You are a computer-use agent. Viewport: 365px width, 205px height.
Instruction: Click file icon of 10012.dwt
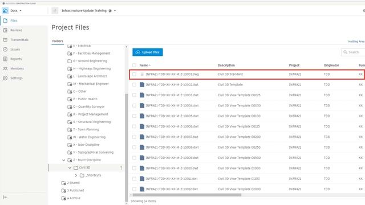(x=142, y=189)
